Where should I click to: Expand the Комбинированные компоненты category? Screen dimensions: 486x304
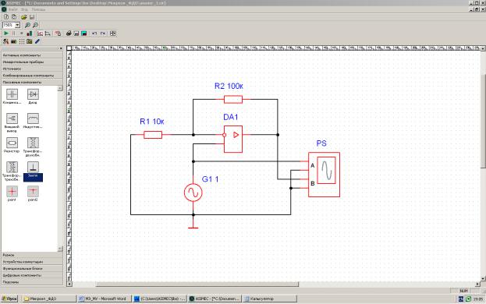(32, 76)
